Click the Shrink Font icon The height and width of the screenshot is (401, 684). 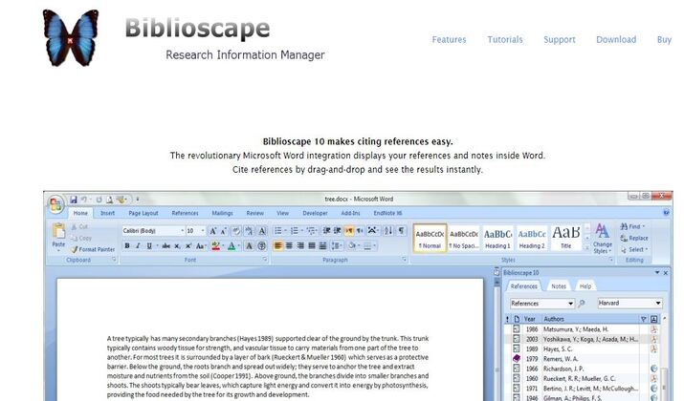(x=223, y=231)
